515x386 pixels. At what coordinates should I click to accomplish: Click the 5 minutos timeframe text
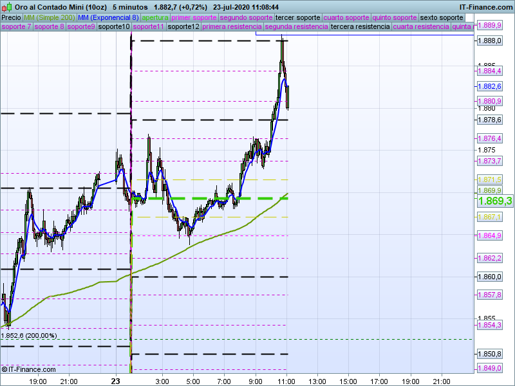coord(131,6)
